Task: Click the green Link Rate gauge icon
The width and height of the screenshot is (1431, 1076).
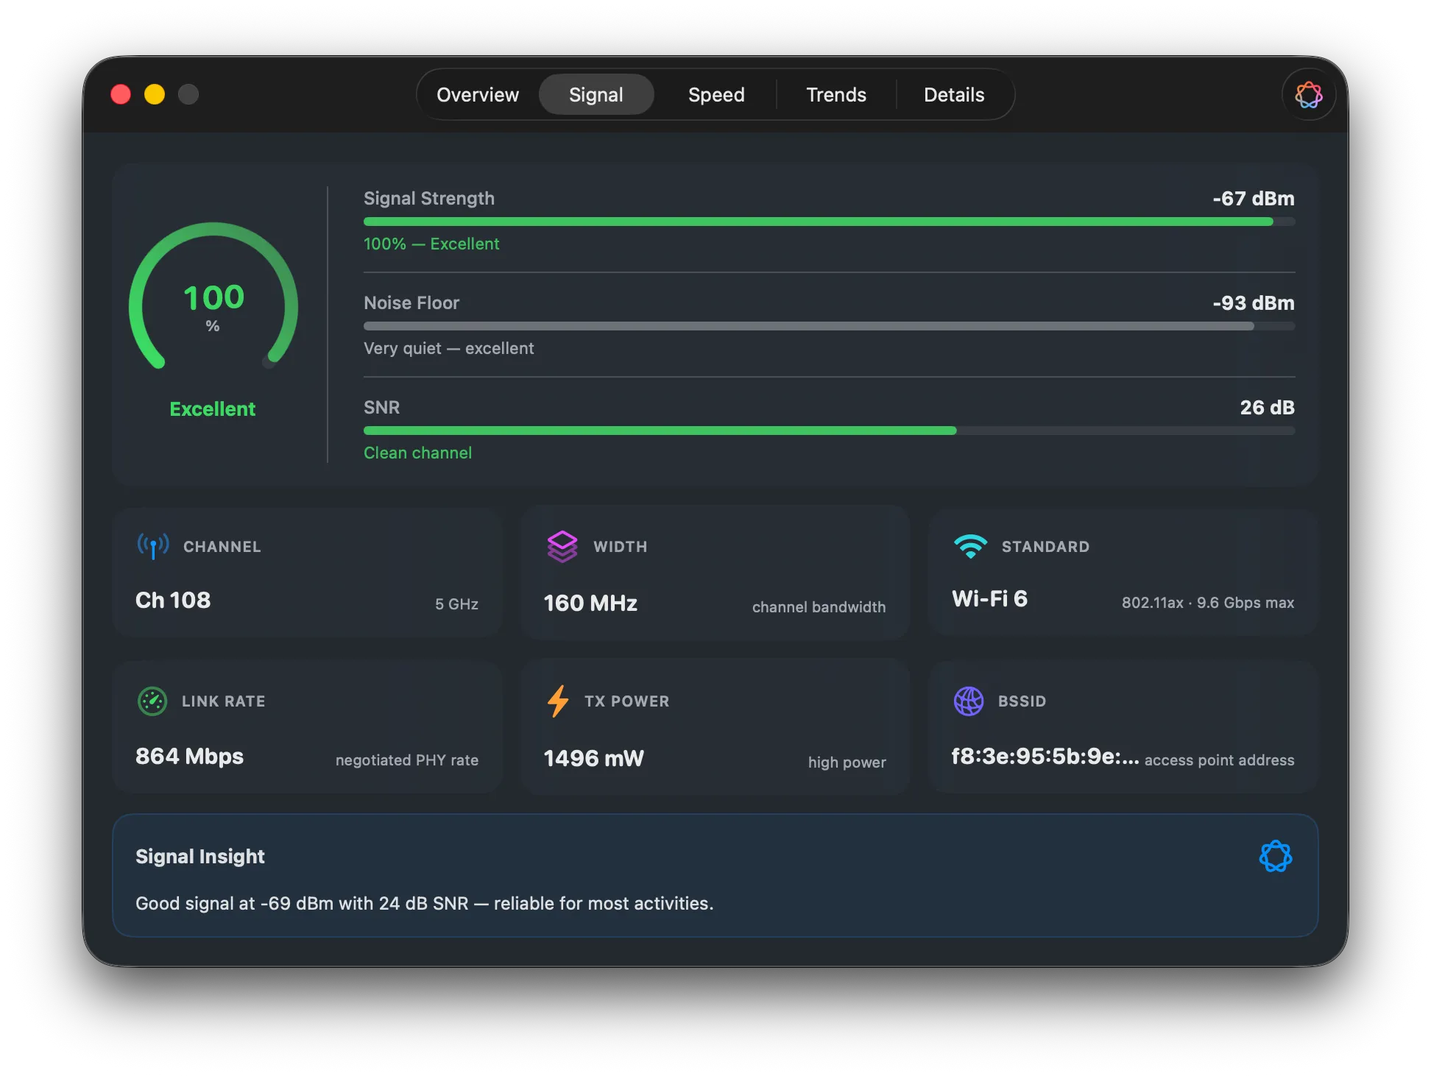Action: pyautogui.click(x=152, y=701)
